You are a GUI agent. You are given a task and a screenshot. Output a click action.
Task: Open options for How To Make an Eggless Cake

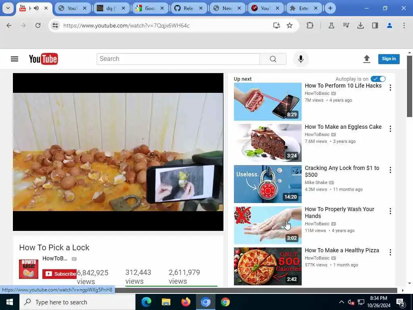[x=390, y=129]
